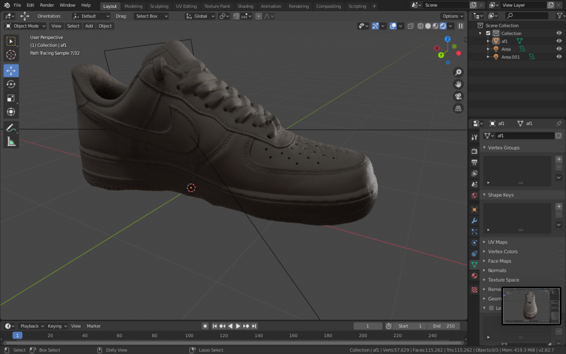The height and width of the screenshot is (354, 566).
Task: Add a new vertex group
Action: point(559,159)
